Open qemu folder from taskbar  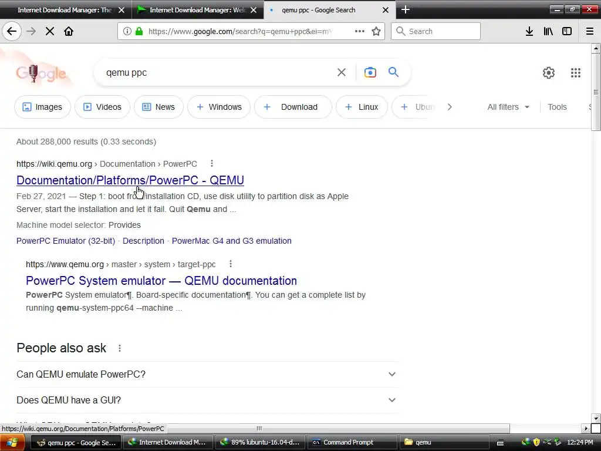point(444,442)
